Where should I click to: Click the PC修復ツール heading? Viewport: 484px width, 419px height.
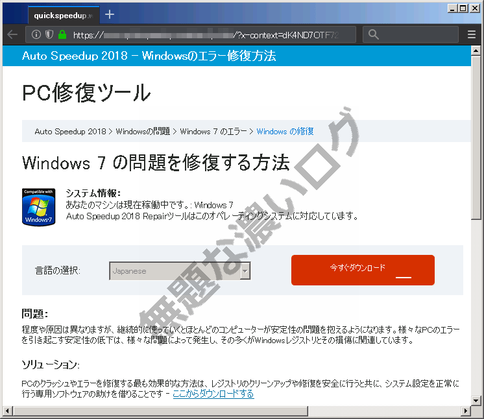point(86,93)
